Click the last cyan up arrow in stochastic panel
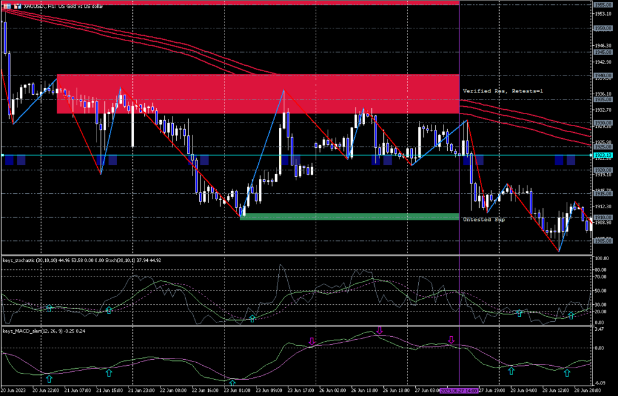 click(571, 315)
